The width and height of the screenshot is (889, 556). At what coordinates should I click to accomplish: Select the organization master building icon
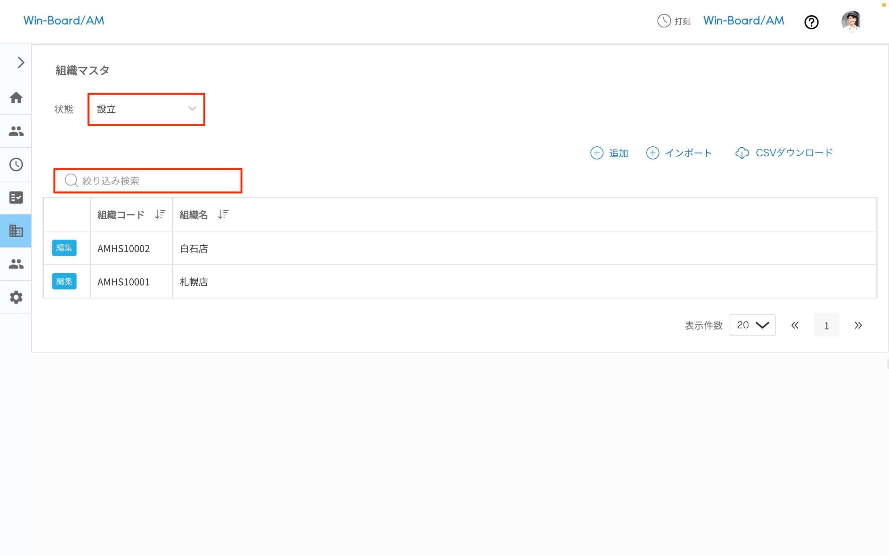coord(16,231)
